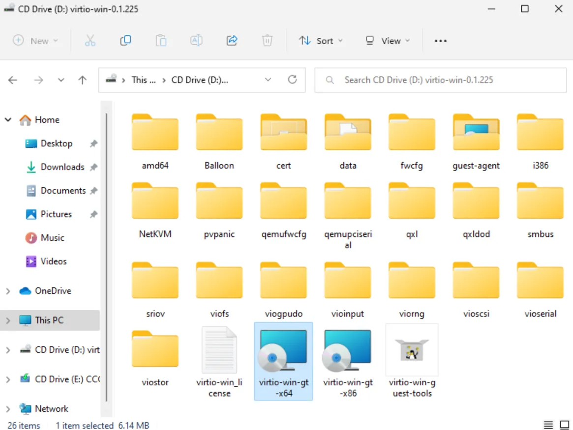Viewport: 573px width, 430px height.
Task: Click the Refresh icon in the address bar
Action: click(x=293, y=80)
